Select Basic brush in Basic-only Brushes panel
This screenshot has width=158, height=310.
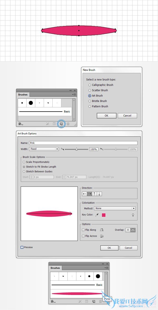(x=45, y=112)
